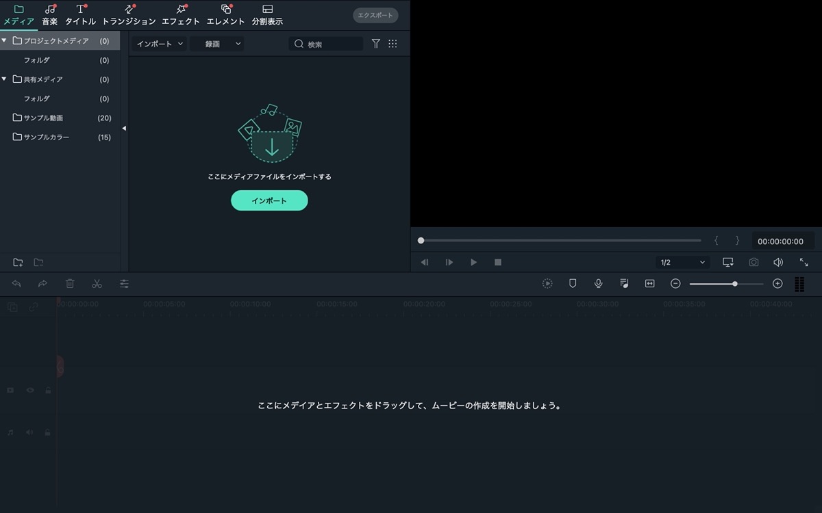
Task: Zoom in the timeline plus button
Action: coord(777,283)
